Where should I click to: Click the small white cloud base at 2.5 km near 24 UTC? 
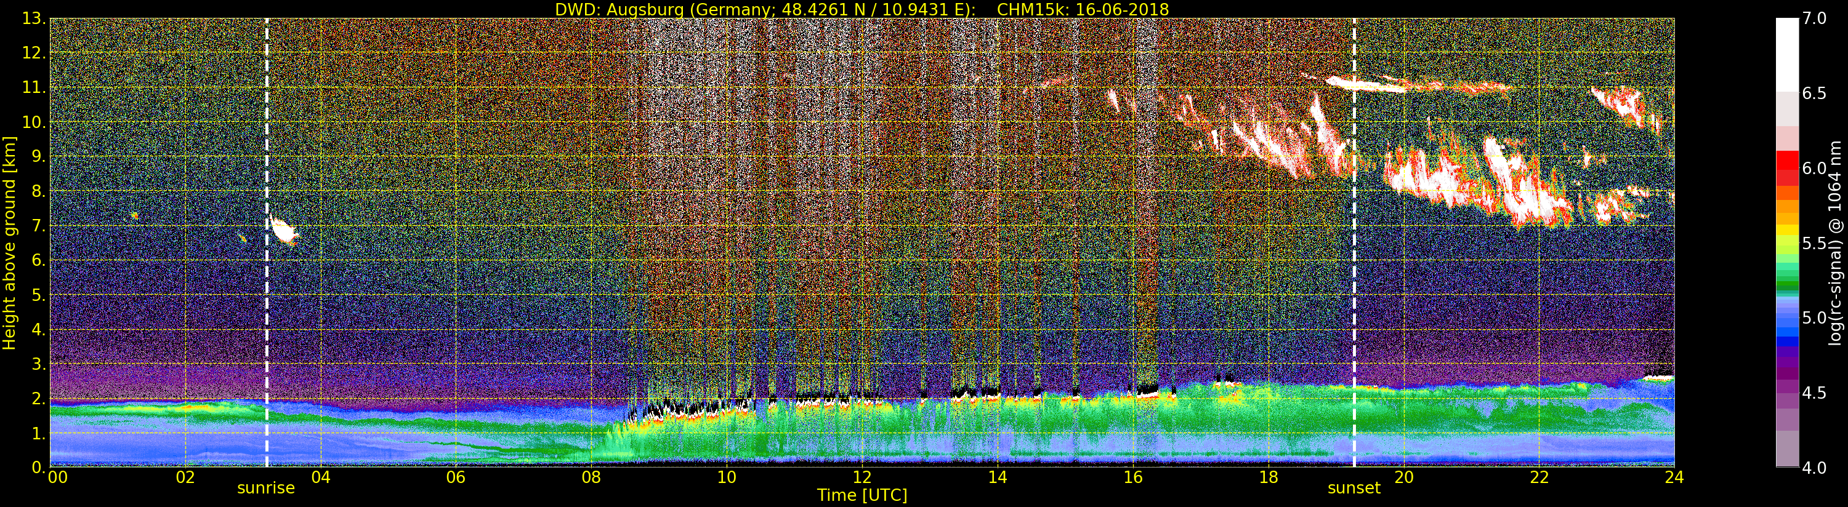point(1658,377)
